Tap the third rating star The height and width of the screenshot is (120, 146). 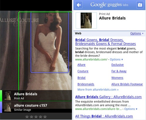[36, 117]
